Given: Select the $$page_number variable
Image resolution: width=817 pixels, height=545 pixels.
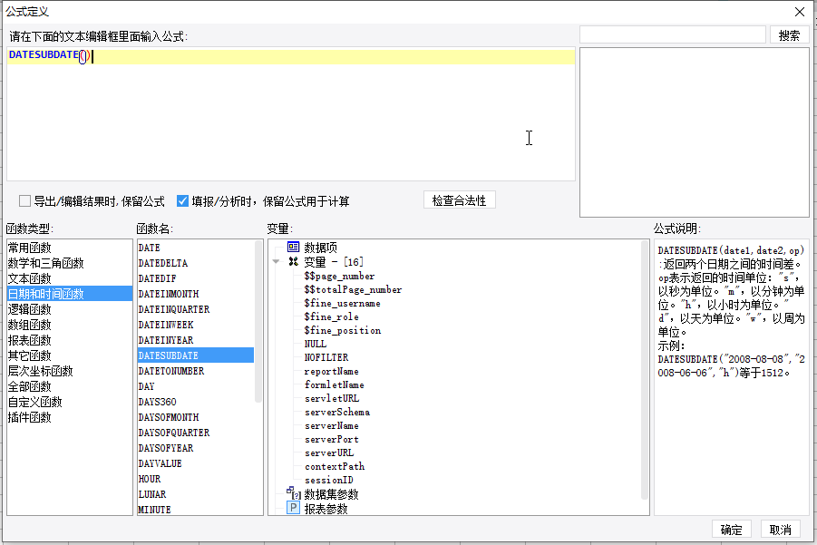Looking at the screenshot, I should (x=339, y=277).
